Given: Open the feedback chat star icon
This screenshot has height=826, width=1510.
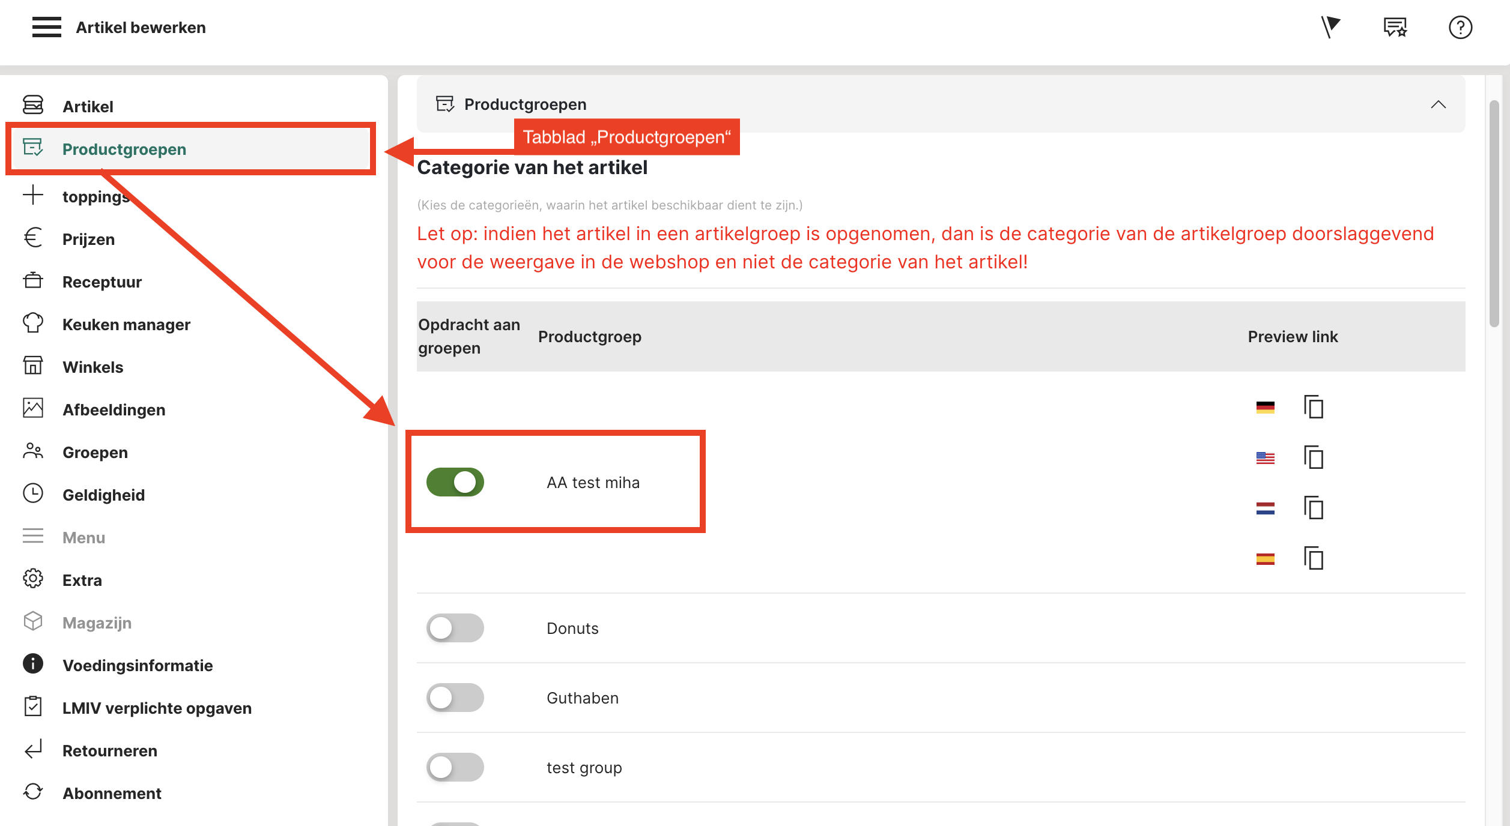Looking at the screenshot, I should (x=1395, y=27).
